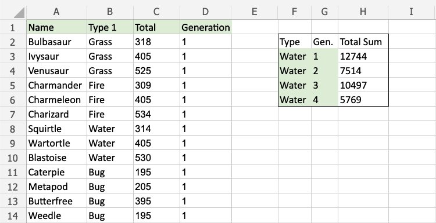Screen dimensions: 436x223
Task: Select column A header
Action: pyautogui.click(x=56, y=12)
